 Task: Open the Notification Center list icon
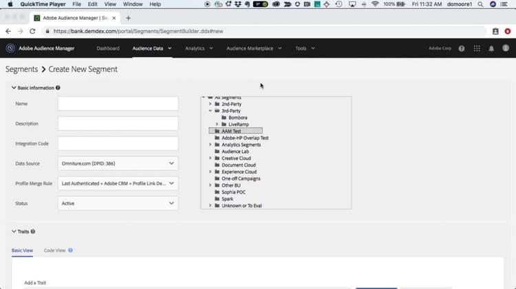point(504,4)
